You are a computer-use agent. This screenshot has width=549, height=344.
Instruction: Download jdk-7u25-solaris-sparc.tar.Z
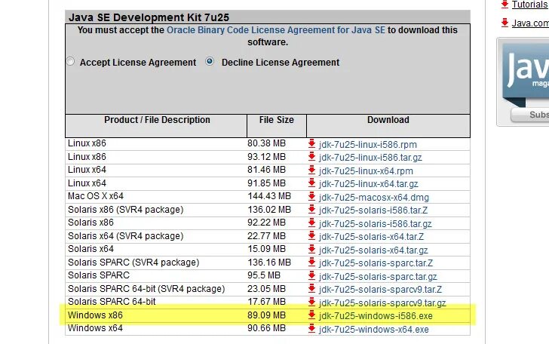tap(376, 263)
